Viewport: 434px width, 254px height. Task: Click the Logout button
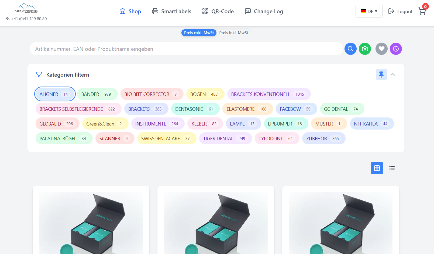coord(400,11)
